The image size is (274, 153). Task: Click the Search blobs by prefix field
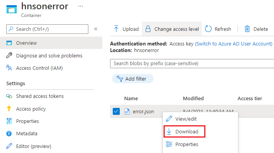point(192,64)
